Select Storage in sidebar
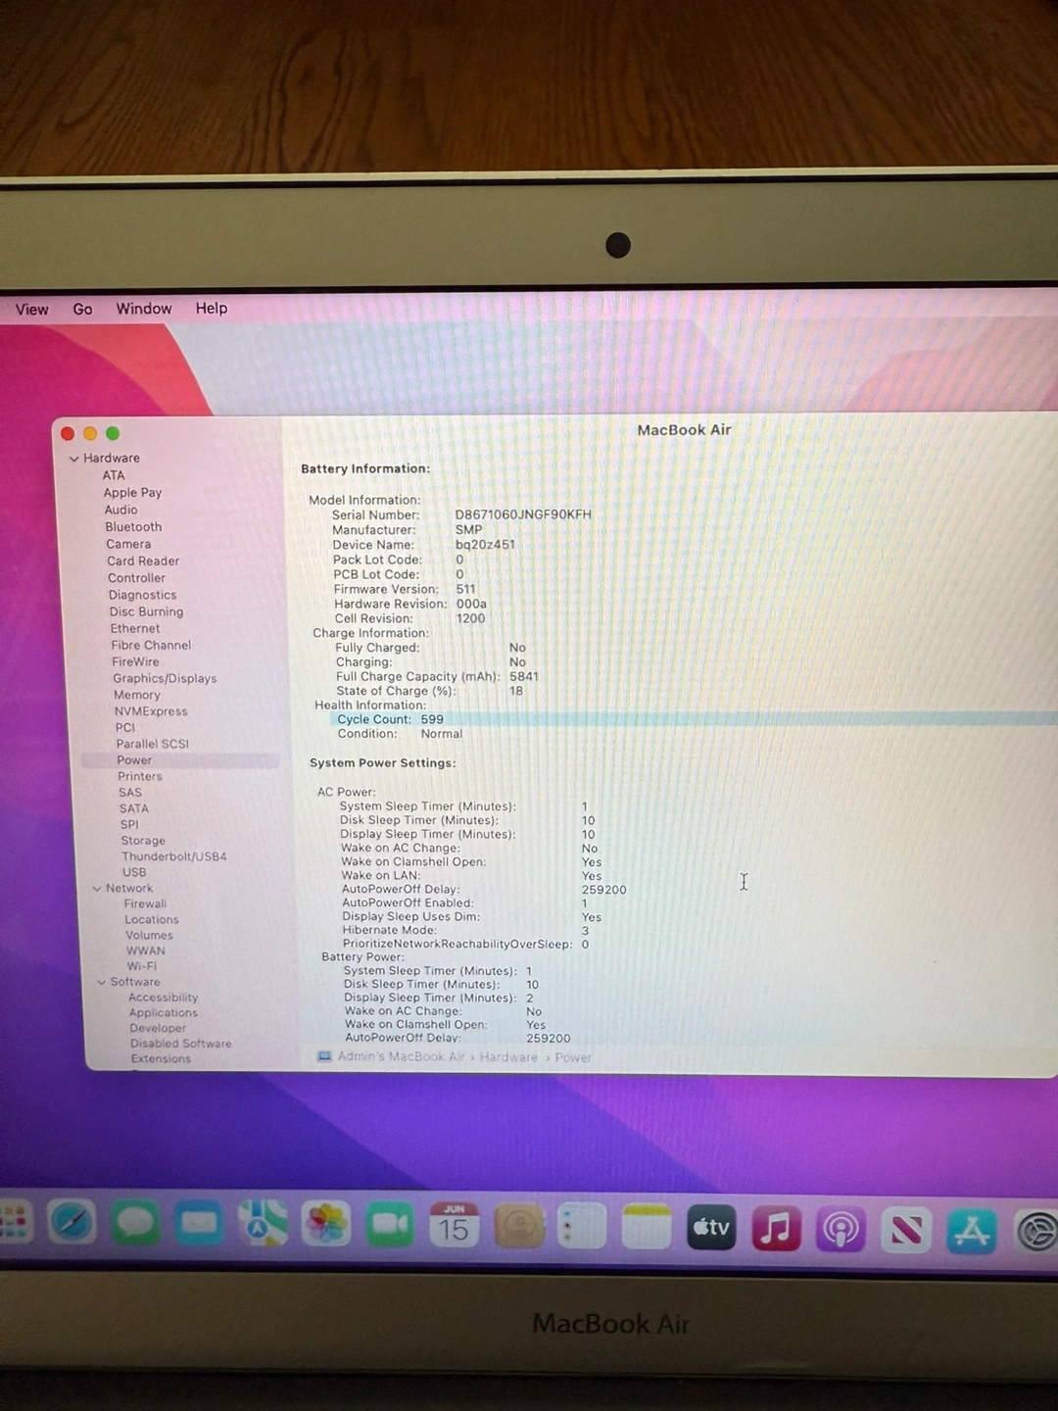The height and width of the screenshot is (1411, 1058). point(142,841)
